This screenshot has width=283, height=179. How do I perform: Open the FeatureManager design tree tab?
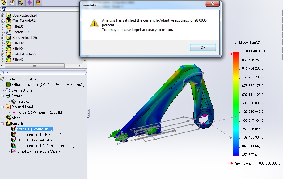coord(3,2)
